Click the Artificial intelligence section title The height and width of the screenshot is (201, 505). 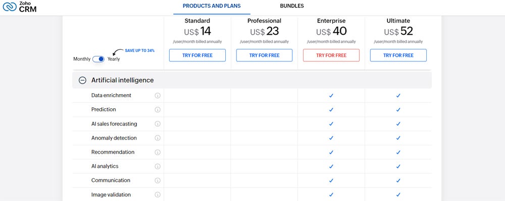coord(122,80)
